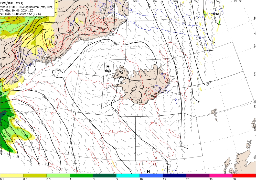This screenshot has width=256, height=181.
Task: Click the legend value "0.1"
Action: click(2, 179)
